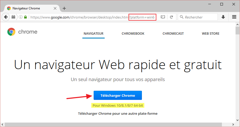This screenshot has height=127, width=240.
Task: Click the heading 'Un navigateur Web rapide et gratuit'
Action: coord(118,65)
